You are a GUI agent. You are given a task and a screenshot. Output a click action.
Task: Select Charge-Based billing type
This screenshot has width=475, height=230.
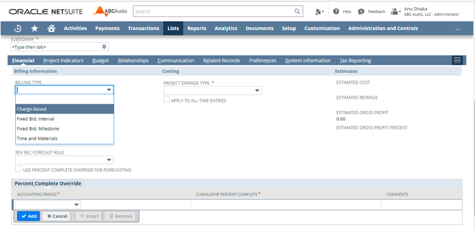coord(65,109)
